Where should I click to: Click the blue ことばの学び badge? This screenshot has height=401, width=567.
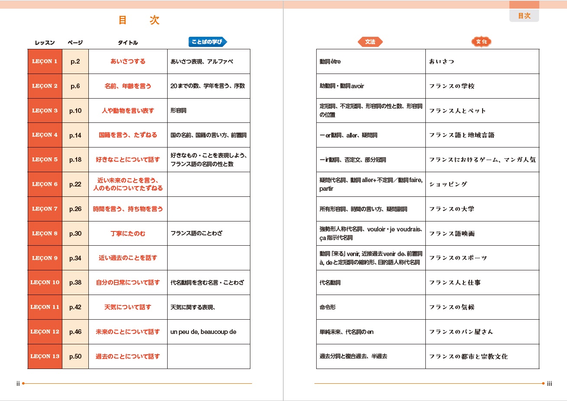point(207,42)
